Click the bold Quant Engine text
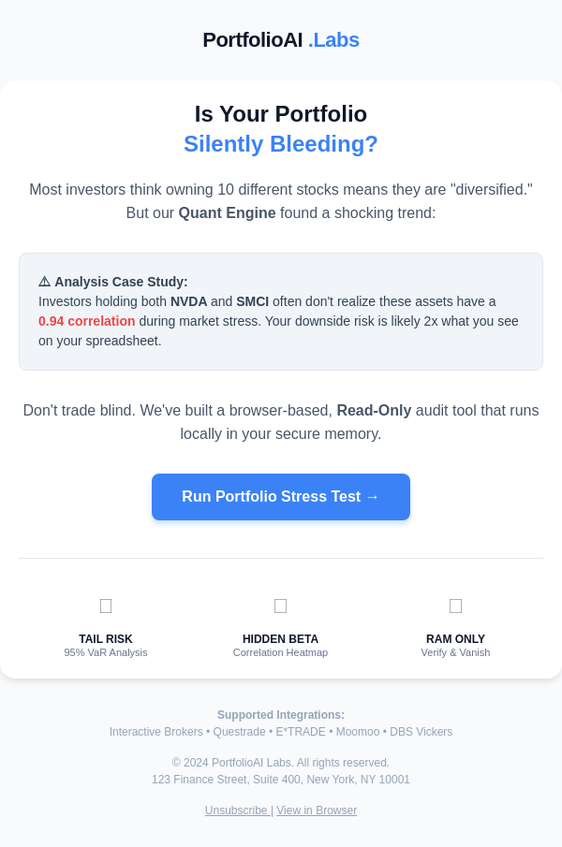The height and width of the screenshot is (847, 562). [x=227, y=213]
